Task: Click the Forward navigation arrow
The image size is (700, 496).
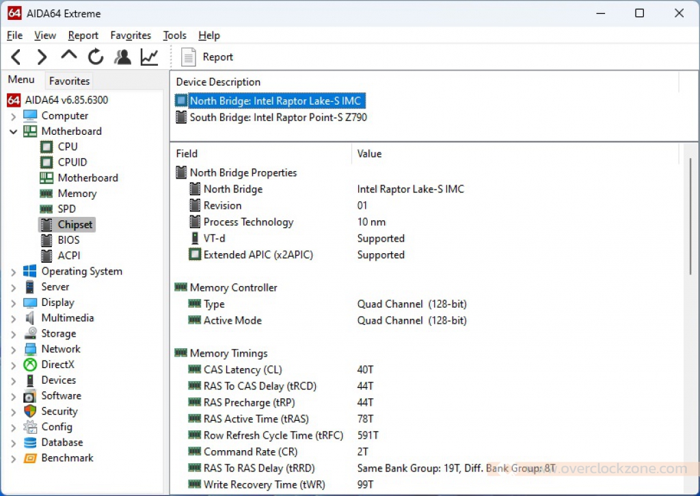Action: [x=42, y=57]
